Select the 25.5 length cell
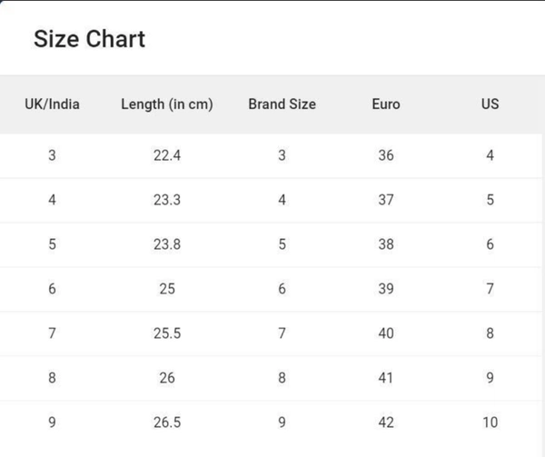545x457 pixels. tap(167, 333)
